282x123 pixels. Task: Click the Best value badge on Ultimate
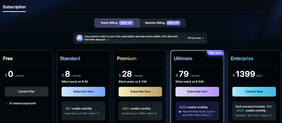215,53
